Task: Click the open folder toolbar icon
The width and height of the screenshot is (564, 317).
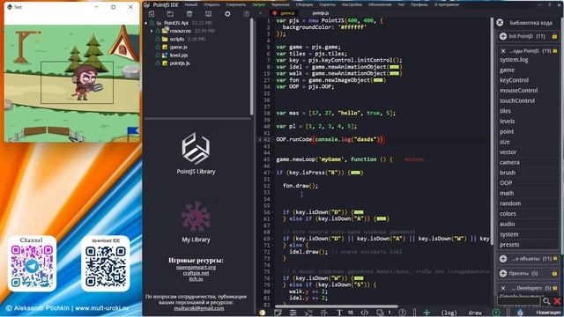Action: coord(170,14)
